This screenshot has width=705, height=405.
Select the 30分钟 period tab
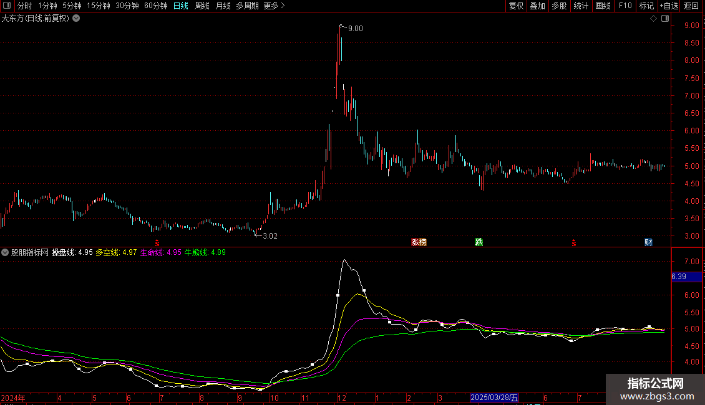click(x=127, y=6)
